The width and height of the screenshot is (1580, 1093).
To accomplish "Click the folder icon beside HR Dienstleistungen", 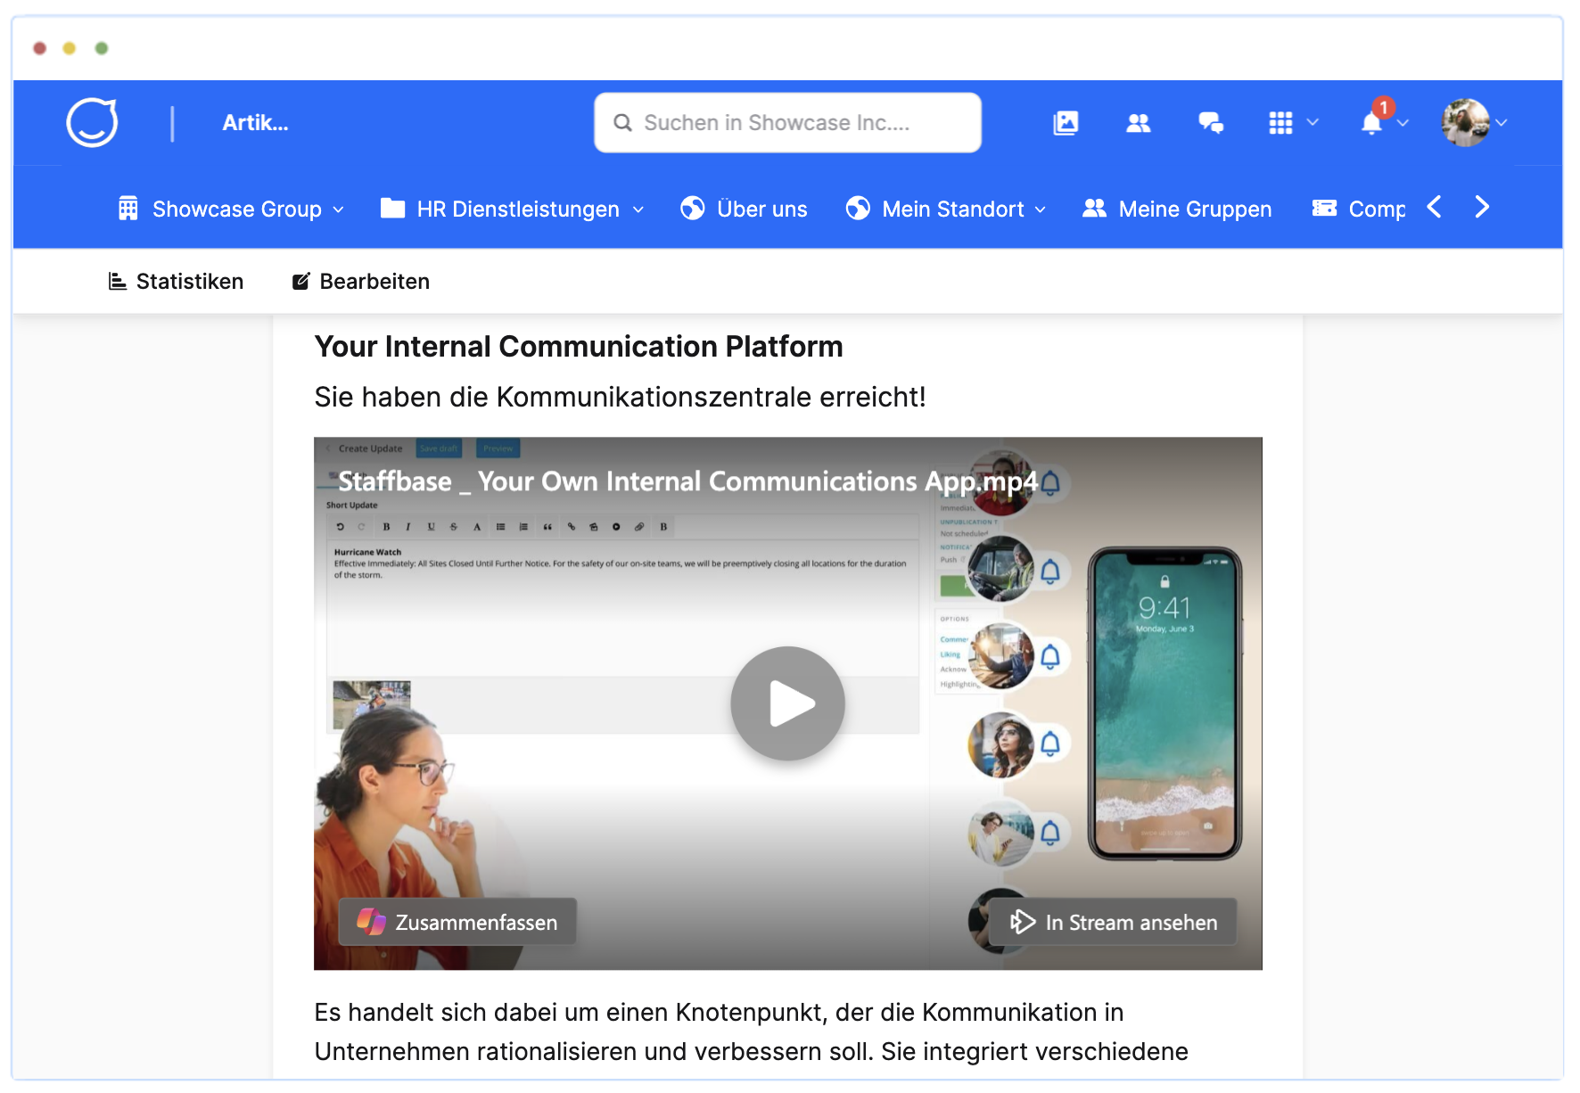I will click(x=392, y=208).
